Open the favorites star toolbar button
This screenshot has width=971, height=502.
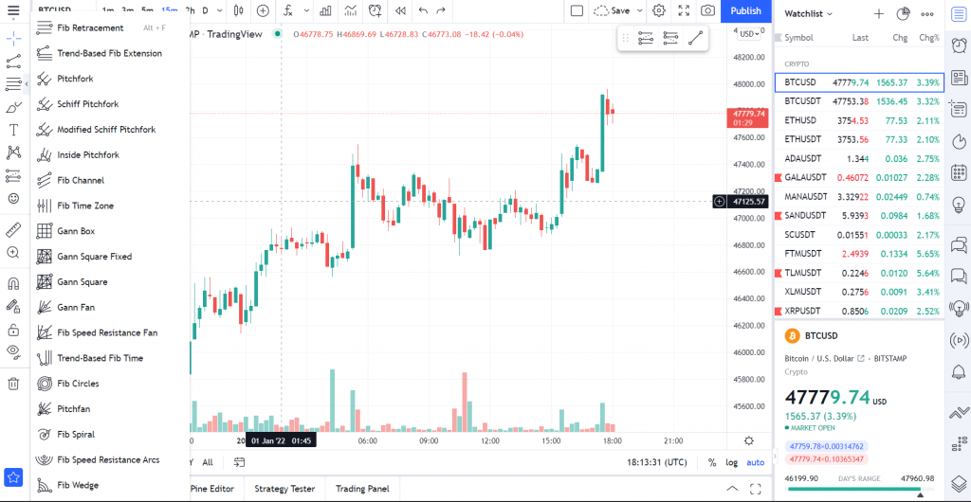pyautogui.click(x=13, y=476)
